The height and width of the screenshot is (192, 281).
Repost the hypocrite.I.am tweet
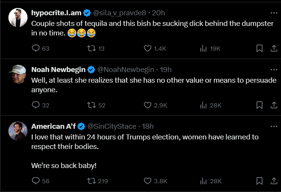(x=92, y=48)
